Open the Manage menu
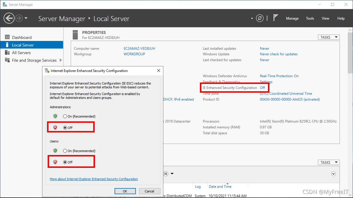The height and width of the screenshot is (198, 353). [292, 18]
